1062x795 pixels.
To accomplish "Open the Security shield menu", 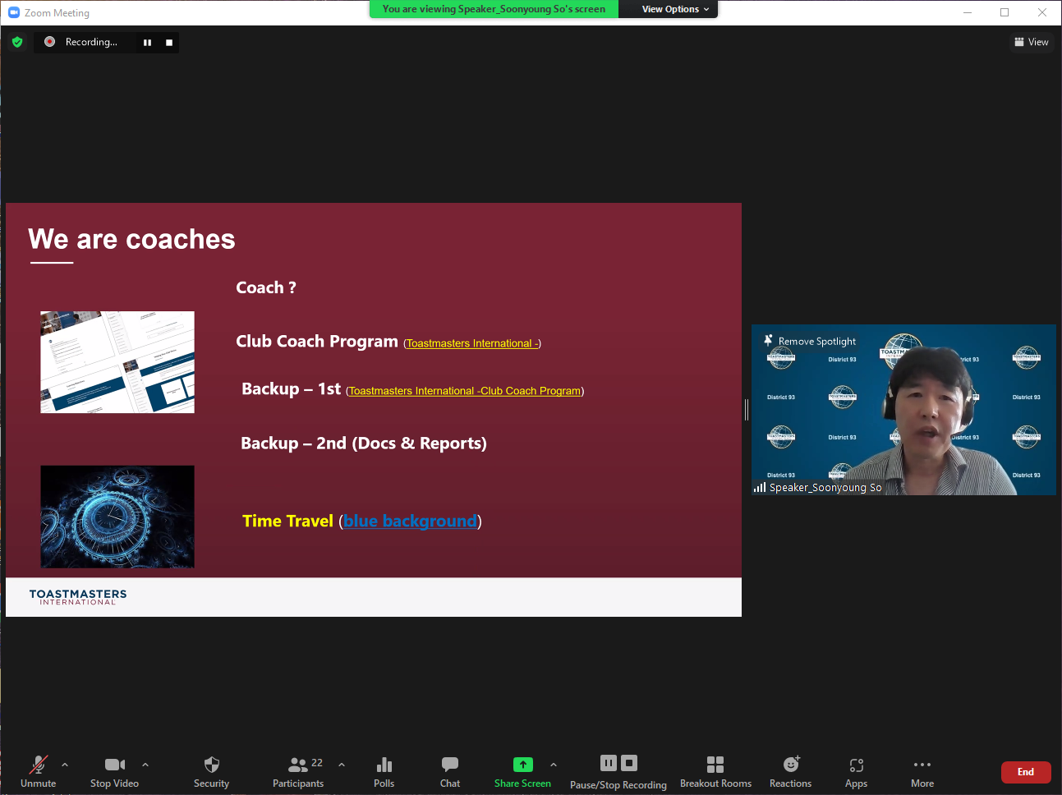I will [211, 771].
